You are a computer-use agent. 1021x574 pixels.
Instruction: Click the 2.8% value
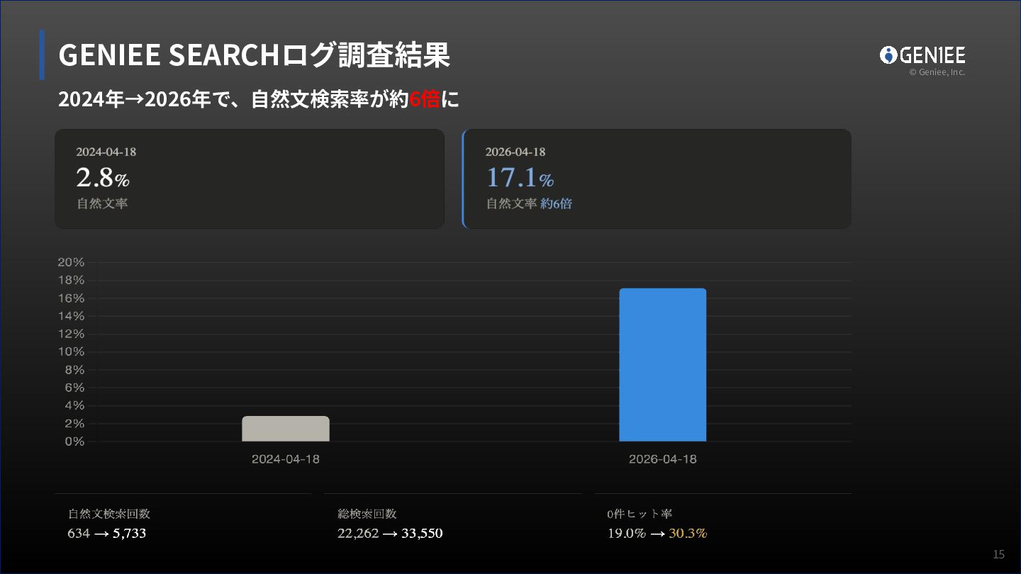point(103,177)
